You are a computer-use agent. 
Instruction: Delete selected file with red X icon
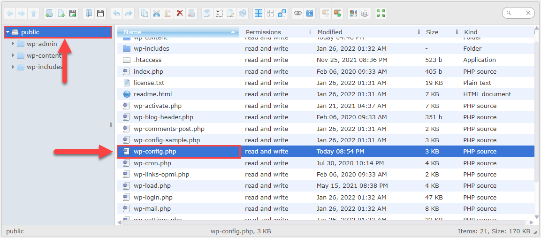(180, 13)
